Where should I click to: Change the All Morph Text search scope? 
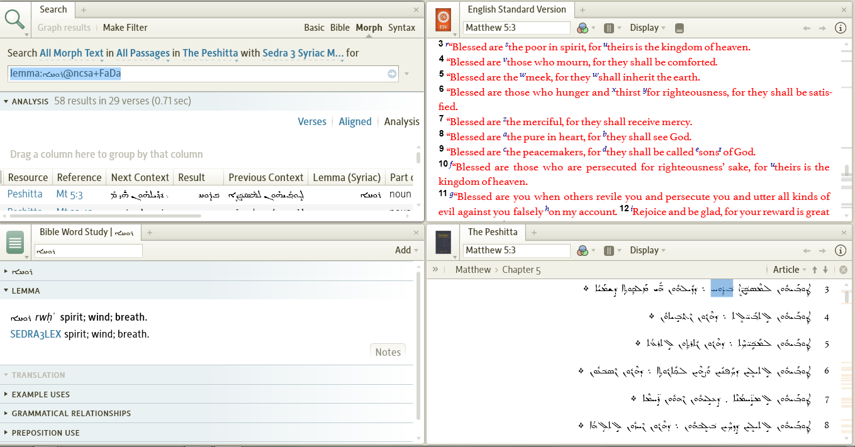tap(72, 53)
